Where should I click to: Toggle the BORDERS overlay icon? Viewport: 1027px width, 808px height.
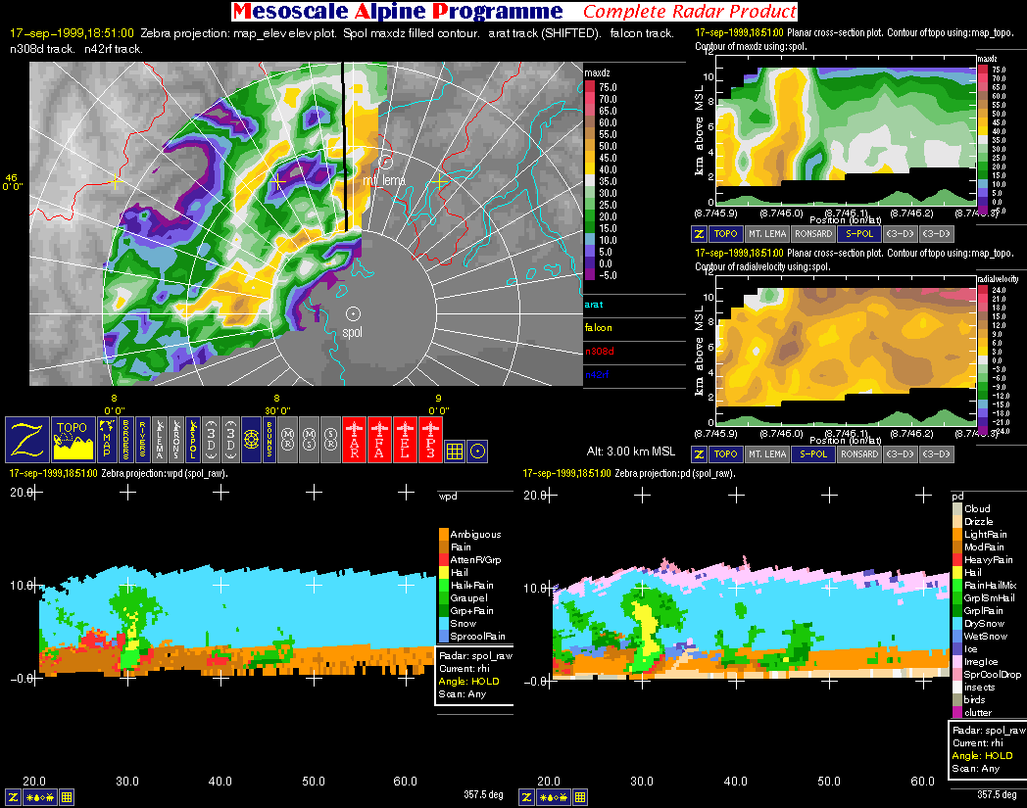pyautogui.click(x=127, y=440)
